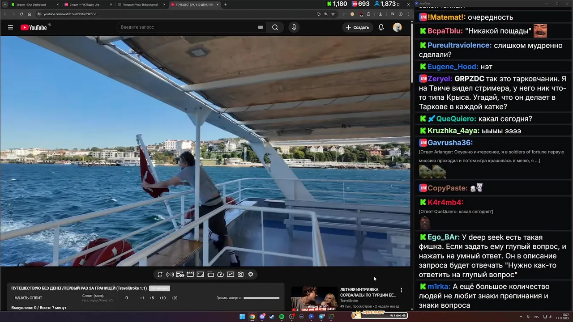Viewport: 573px width, 322px height.
Task: Click the expand-frame icon in video toolbar
Action: (x=200, y=274)
